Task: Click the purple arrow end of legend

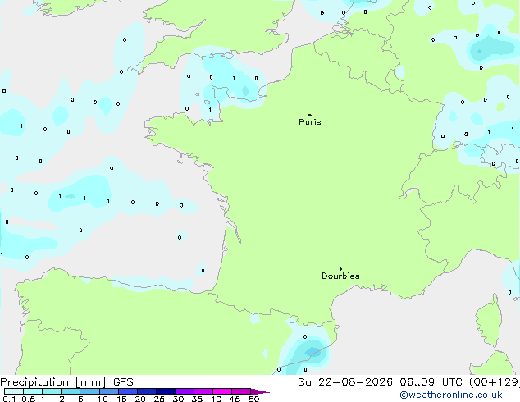Action: point(260,391)
